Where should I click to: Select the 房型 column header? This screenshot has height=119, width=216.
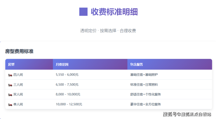tap(11, 64)
